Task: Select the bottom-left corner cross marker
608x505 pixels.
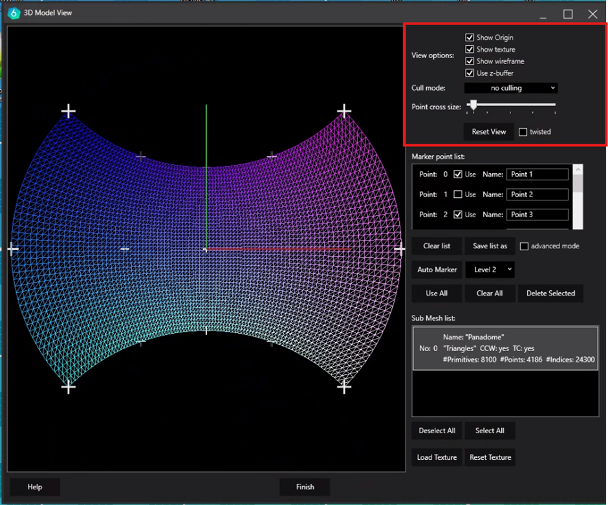Action: [x=68, y=387]
